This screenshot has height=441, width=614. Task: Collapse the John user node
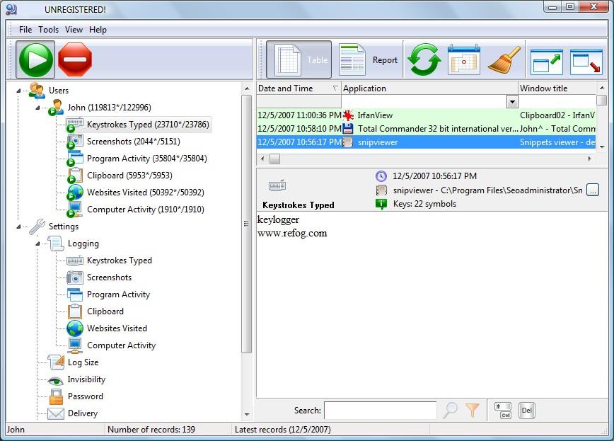(x=37, y=108)
